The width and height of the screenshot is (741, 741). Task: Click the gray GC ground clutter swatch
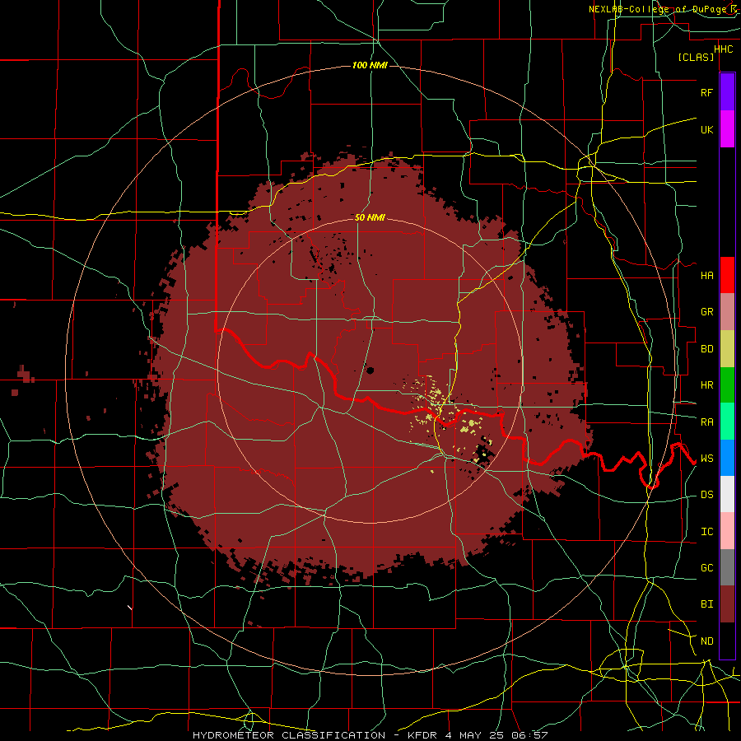(727, 567)
